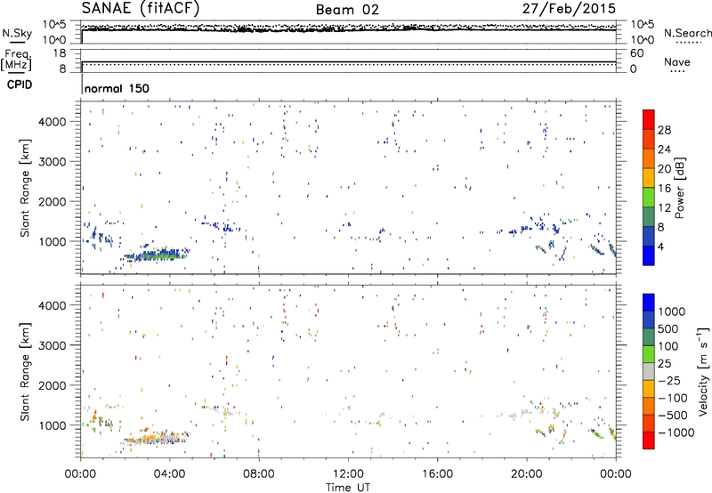
Task: Click the CPID label
Action: (20, 85)
